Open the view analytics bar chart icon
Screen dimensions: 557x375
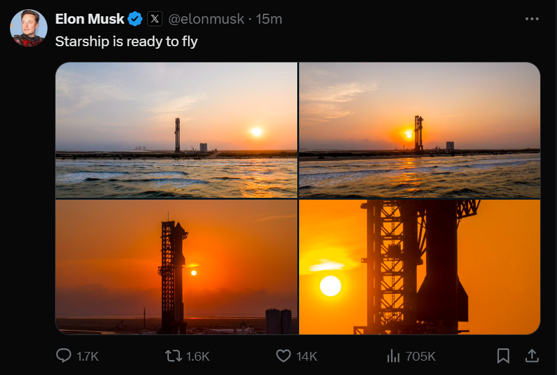point(393,356)
